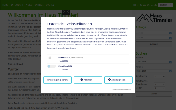
Task: Open calendar icon for Anfrage Anreise
Action: coord(170,33)
